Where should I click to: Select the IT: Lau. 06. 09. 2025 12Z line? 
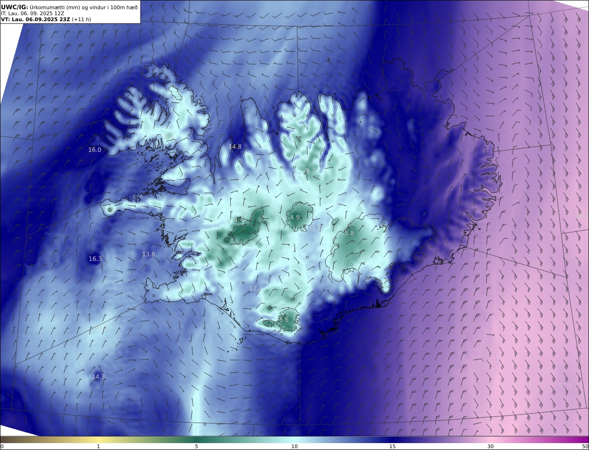tap(32, 13)
